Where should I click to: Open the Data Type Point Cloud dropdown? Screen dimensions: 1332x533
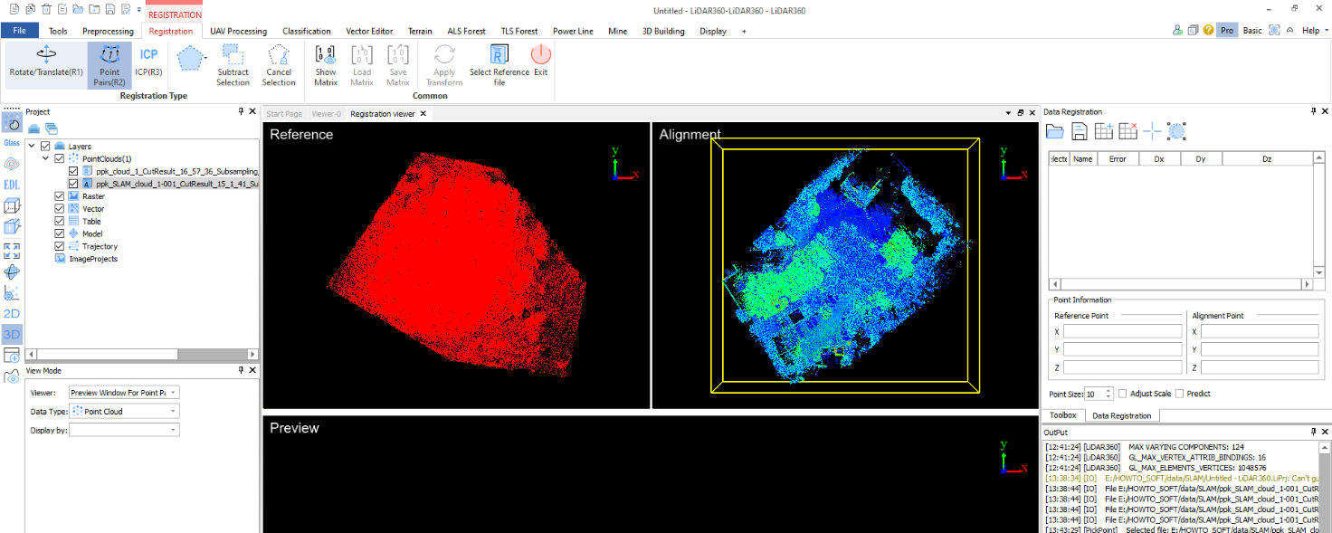(125, 411)
